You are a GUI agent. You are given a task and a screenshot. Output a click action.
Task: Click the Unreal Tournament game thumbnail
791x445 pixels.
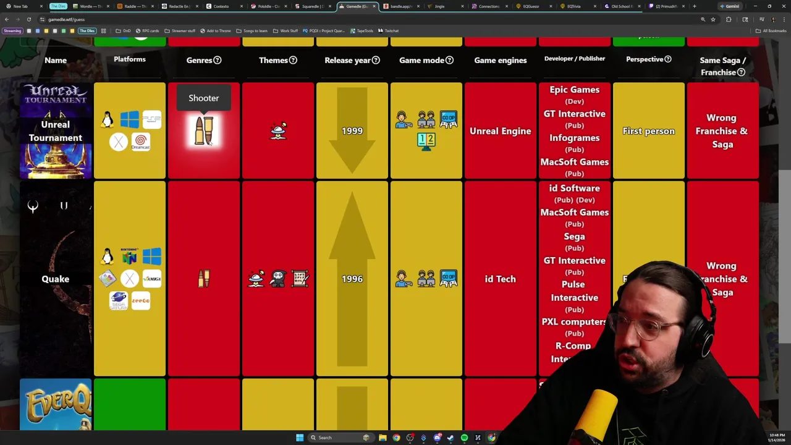(x=56, y=131)
